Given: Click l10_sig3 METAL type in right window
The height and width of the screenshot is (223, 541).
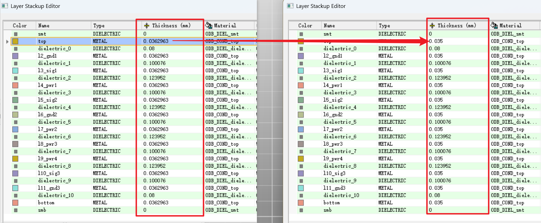Looking at the screenshot, I should coord(385,173).
